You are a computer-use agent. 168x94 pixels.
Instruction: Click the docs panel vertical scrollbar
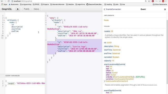coord(167,52)
